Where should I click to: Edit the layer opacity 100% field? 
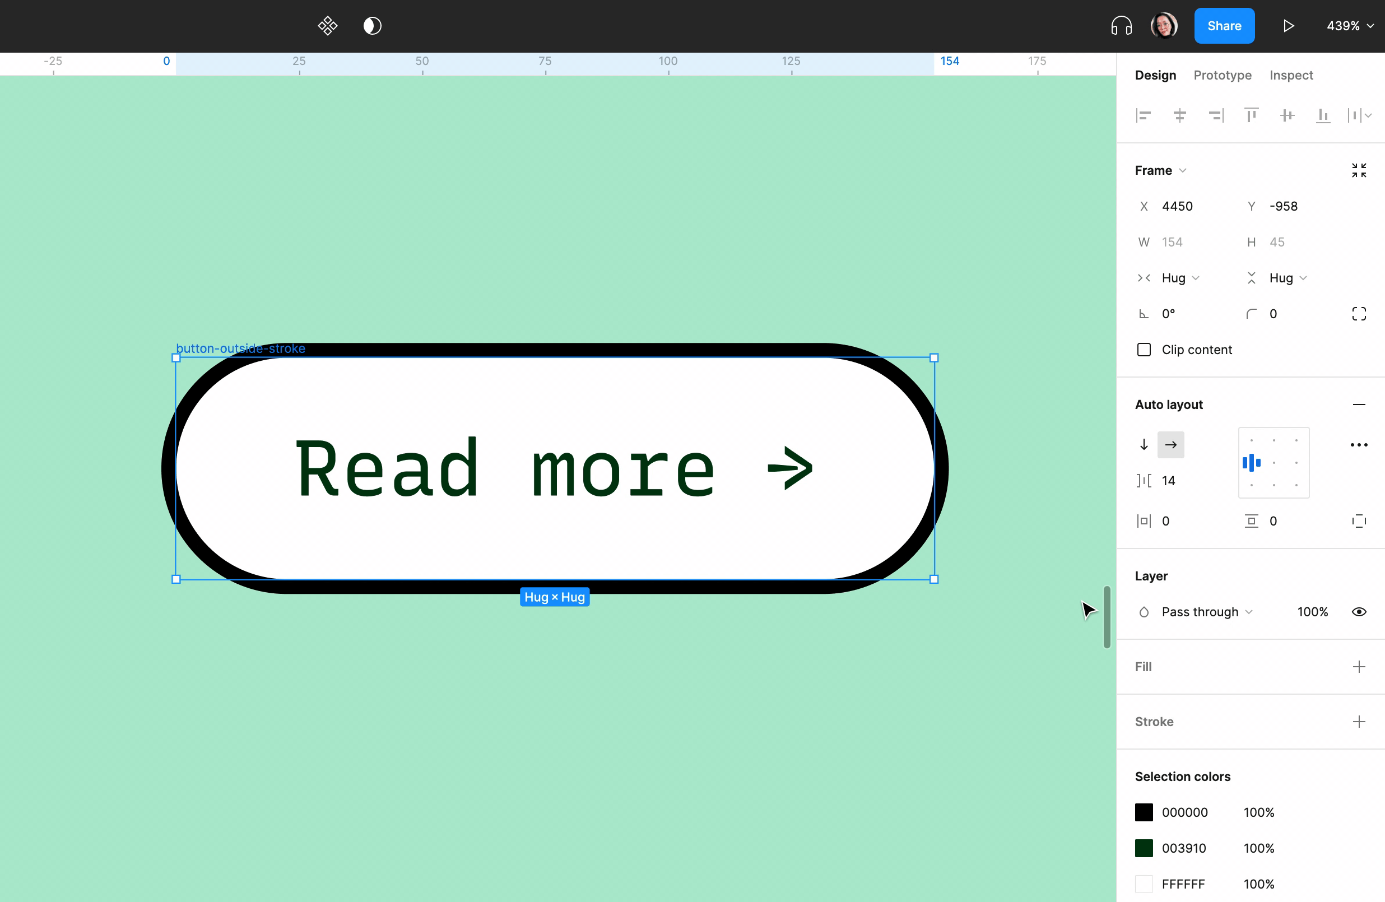(1312, 612)
